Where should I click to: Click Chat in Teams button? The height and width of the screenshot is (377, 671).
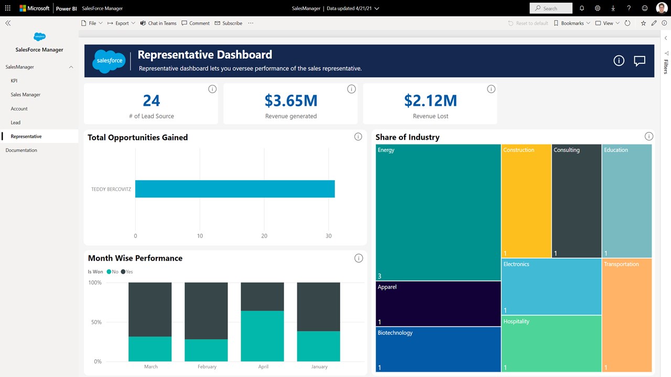(158, 23)
